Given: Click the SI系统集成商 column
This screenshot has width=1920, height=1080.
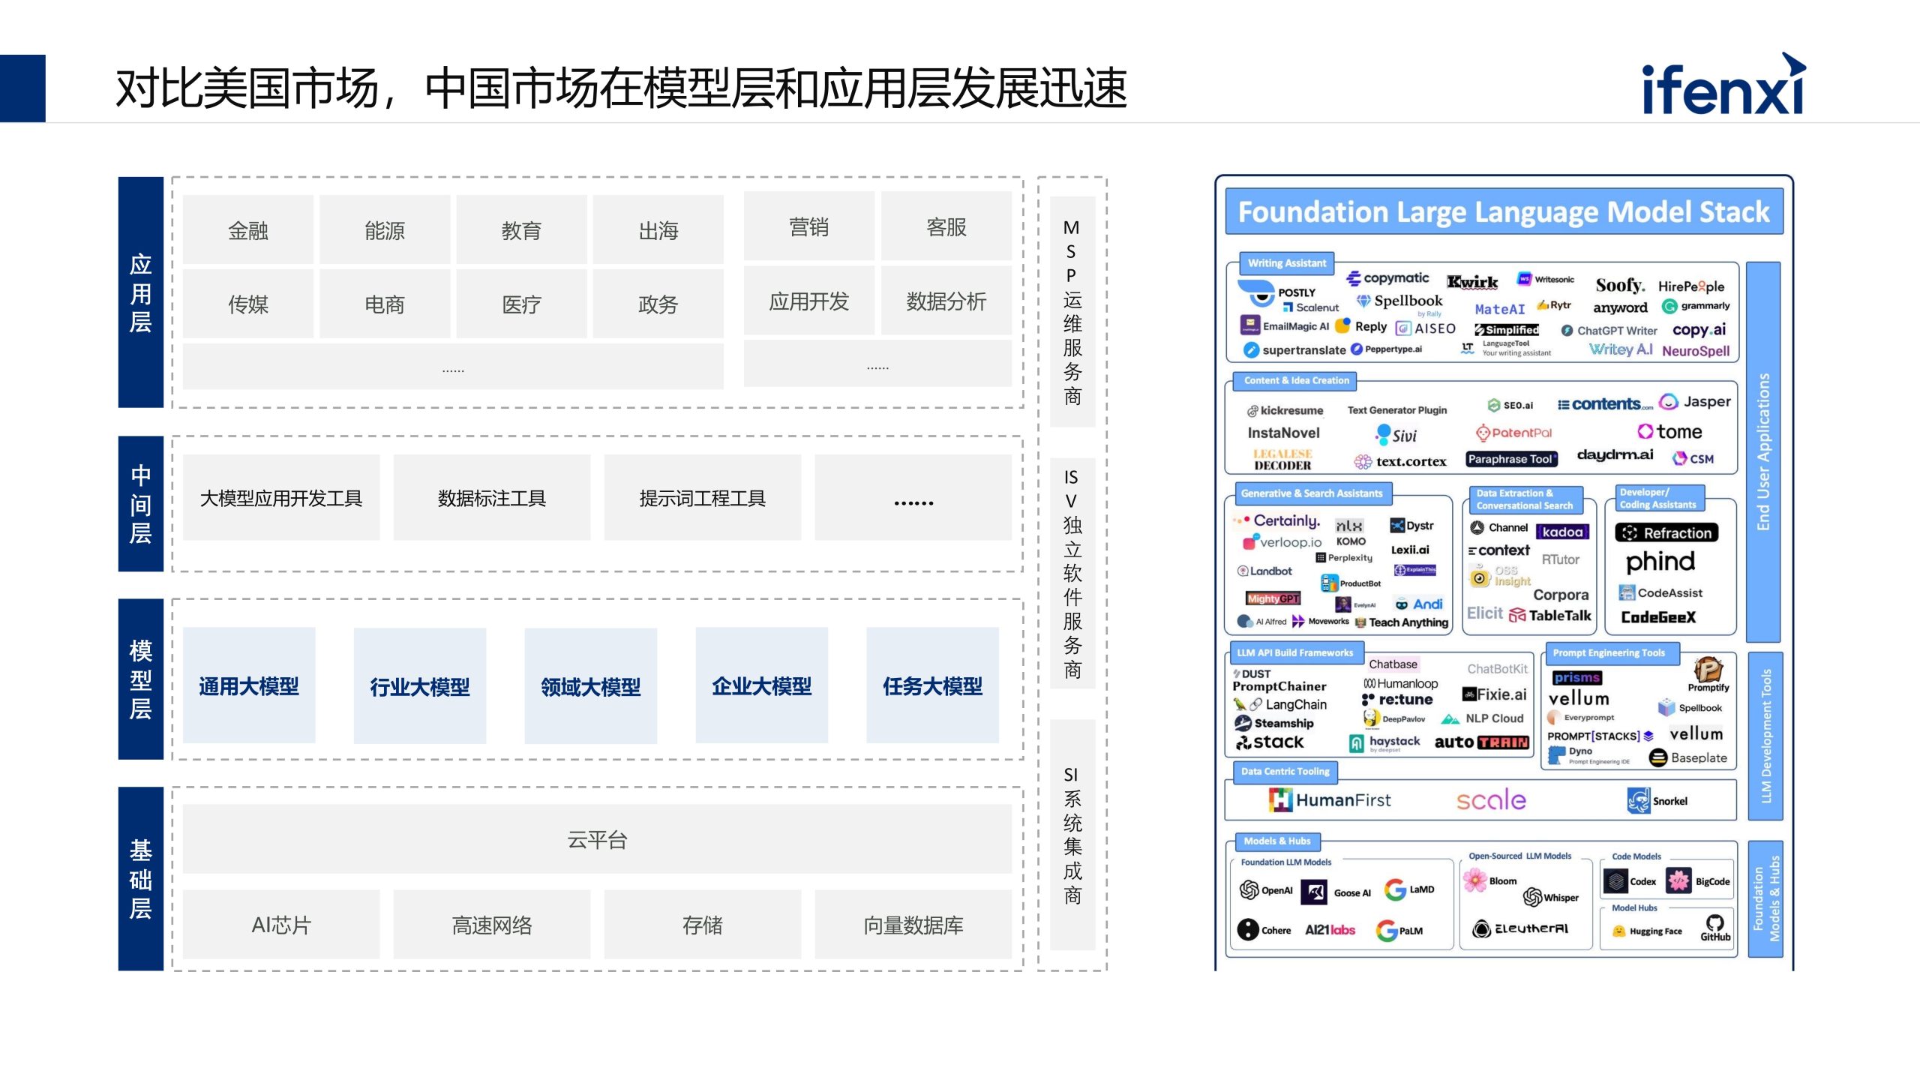Looking at the screenshot, I should coord(1072,835).
